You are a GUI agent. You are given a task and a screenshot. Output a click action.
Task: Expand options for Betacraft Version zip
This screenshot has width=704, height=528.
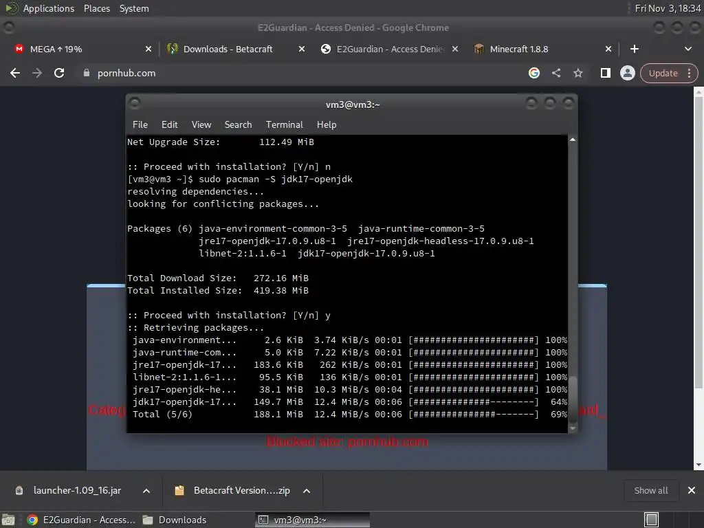(307, 491)
